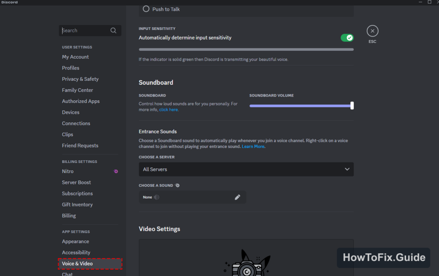The width and height of the screenshot is (439, 276).
Task: Minimize the Discord window
Action: coord(420,2)
